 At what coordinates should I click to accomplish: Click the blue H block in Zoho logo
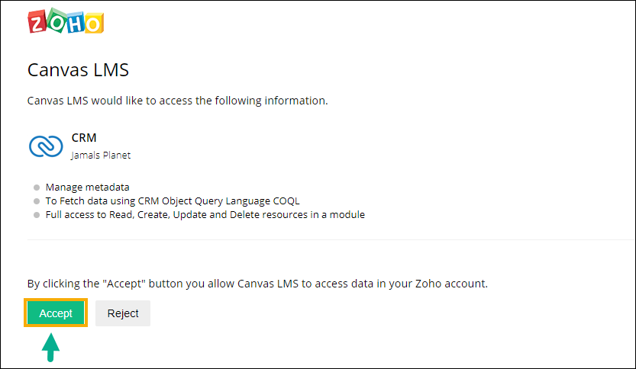click(76, 23)
